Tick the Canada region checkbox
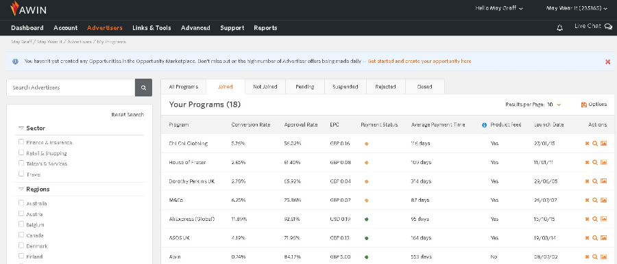 click(x=21, y=235)
